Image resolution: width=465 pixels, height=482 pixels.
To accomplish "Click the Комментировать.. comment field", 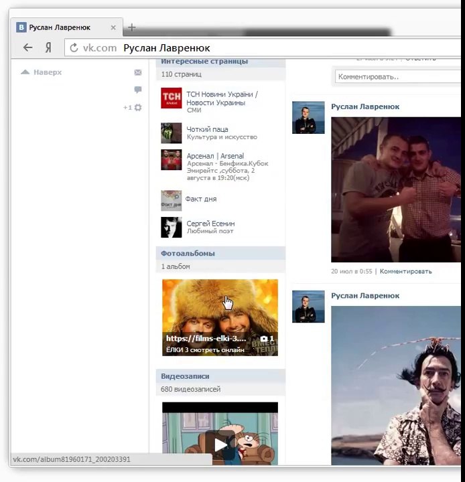I will click(x=398, y=76).
